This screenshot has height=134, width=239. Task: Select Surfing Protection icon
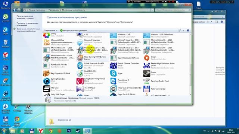[47, 81]
